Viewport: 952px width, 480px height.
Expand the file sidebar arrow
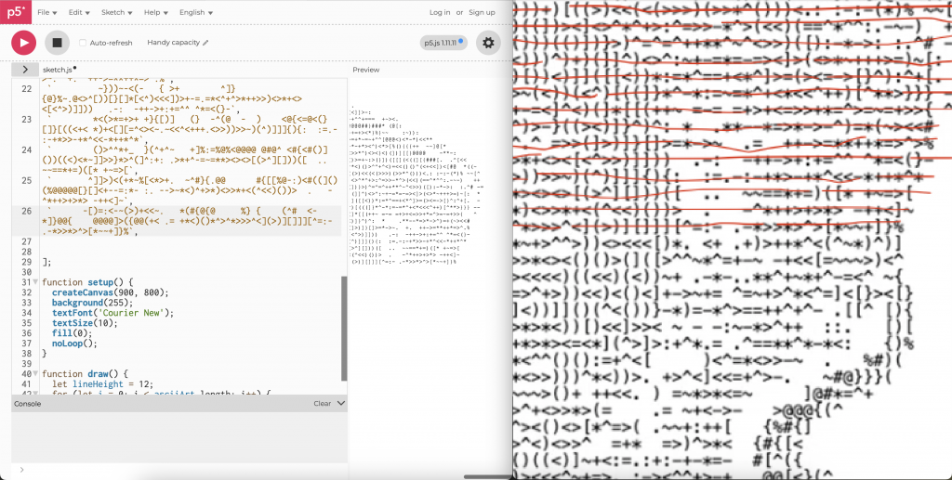coord(24,70)
